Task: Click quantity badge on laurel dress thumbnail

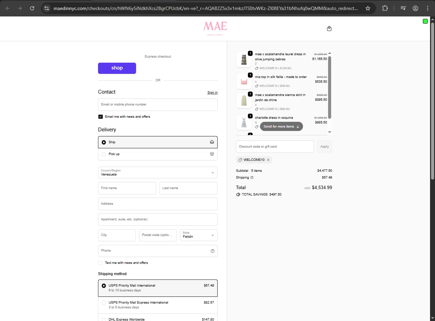Action: [250, 53]
